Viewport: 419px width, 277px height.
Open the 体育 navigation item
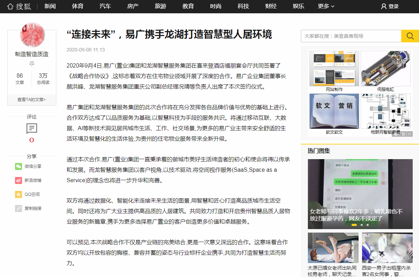click(78, 6)
